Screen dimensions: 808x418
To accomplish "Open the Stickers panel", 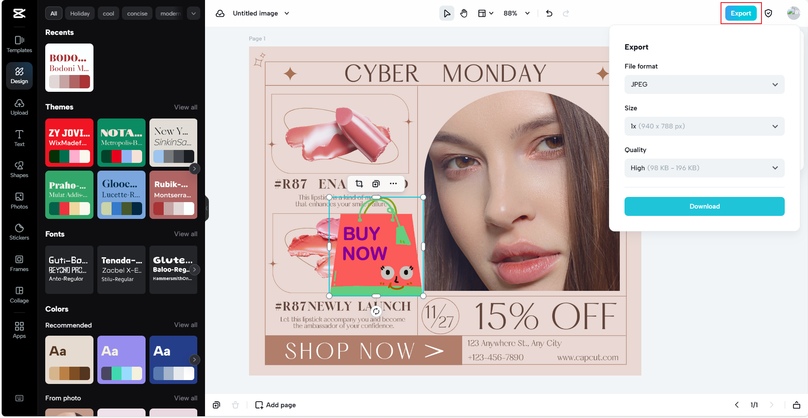I will click(19, 231).
